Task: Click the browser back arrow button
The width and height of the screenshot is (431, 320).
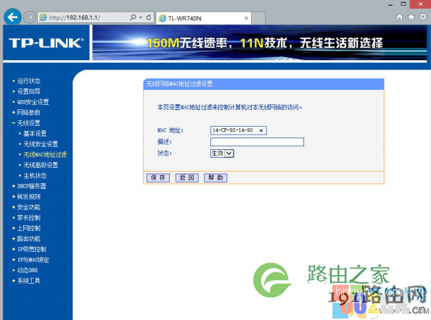Action: click(x=12, y=17)
